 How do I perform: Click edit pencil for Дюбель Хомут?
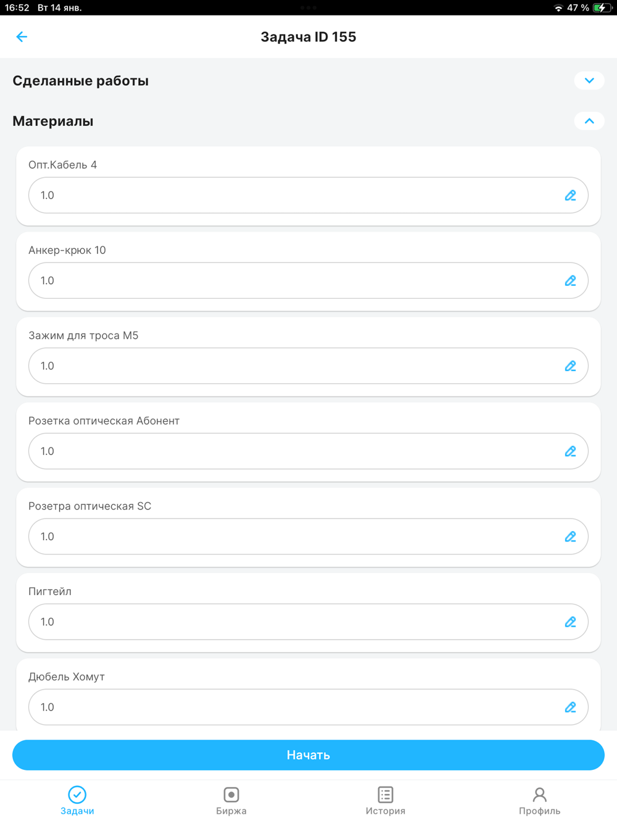[x=570, y=707]
